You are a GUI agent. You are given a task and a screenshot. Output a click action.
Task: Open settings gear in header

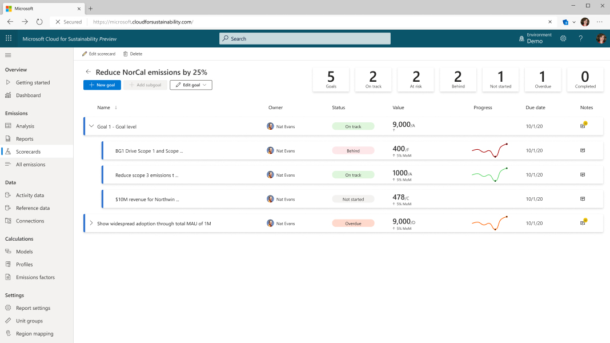click(563, 38)
